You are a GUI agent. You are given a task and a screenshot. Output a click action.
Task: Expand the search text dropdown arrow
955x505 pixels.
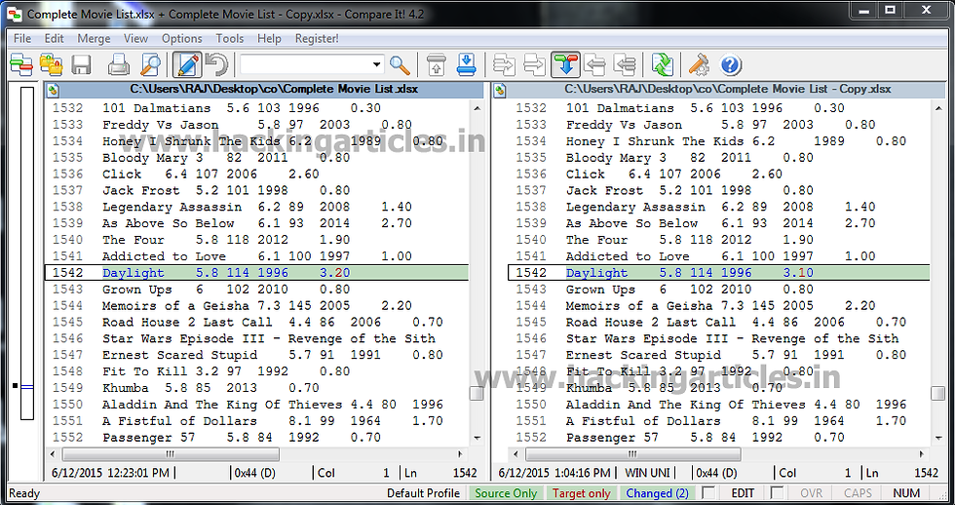(x=377, y=64)
